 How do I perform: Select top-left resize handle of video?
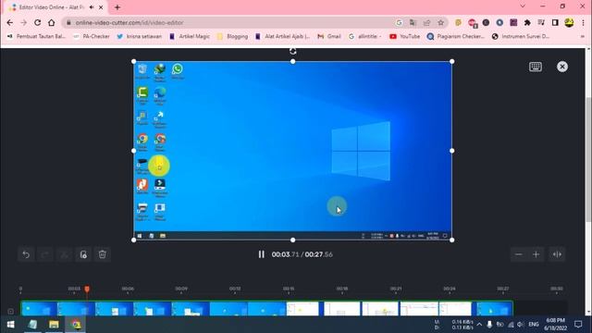(x=133, y=61)
